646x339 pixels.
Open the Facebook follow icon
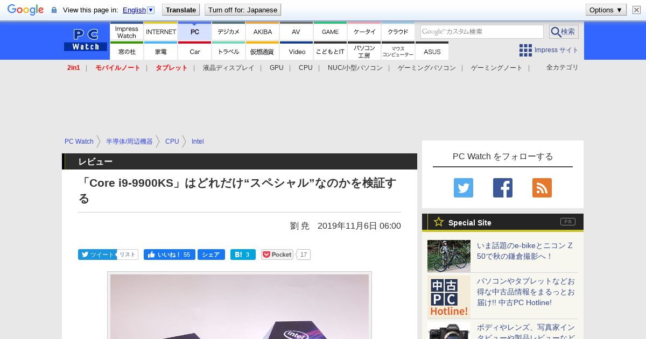click(x=503, y=188)
